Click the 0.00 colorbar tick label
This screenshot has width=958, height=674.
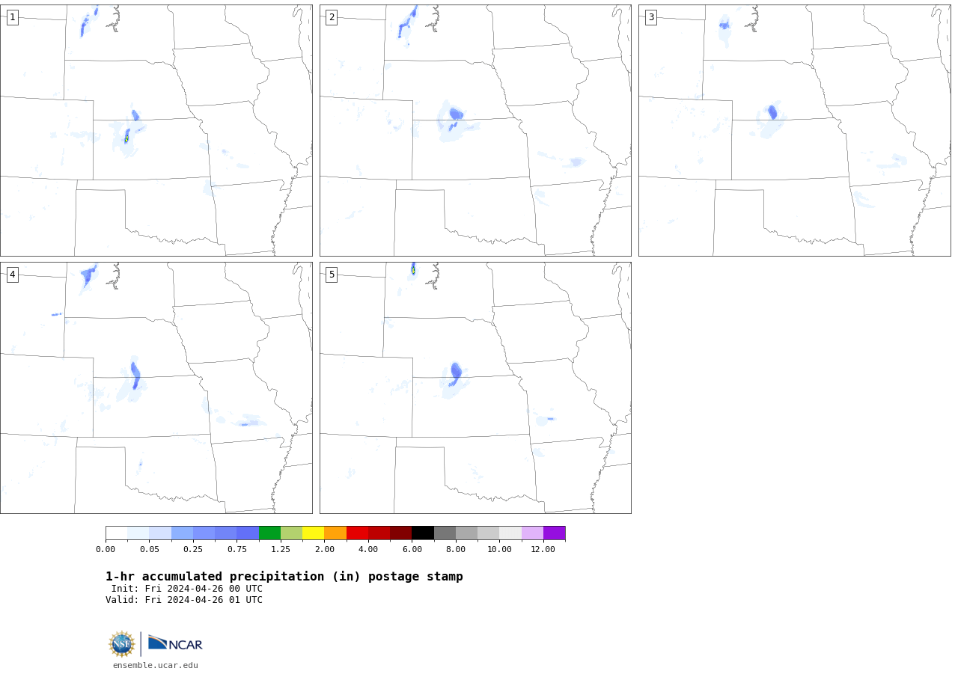[106, 549]
